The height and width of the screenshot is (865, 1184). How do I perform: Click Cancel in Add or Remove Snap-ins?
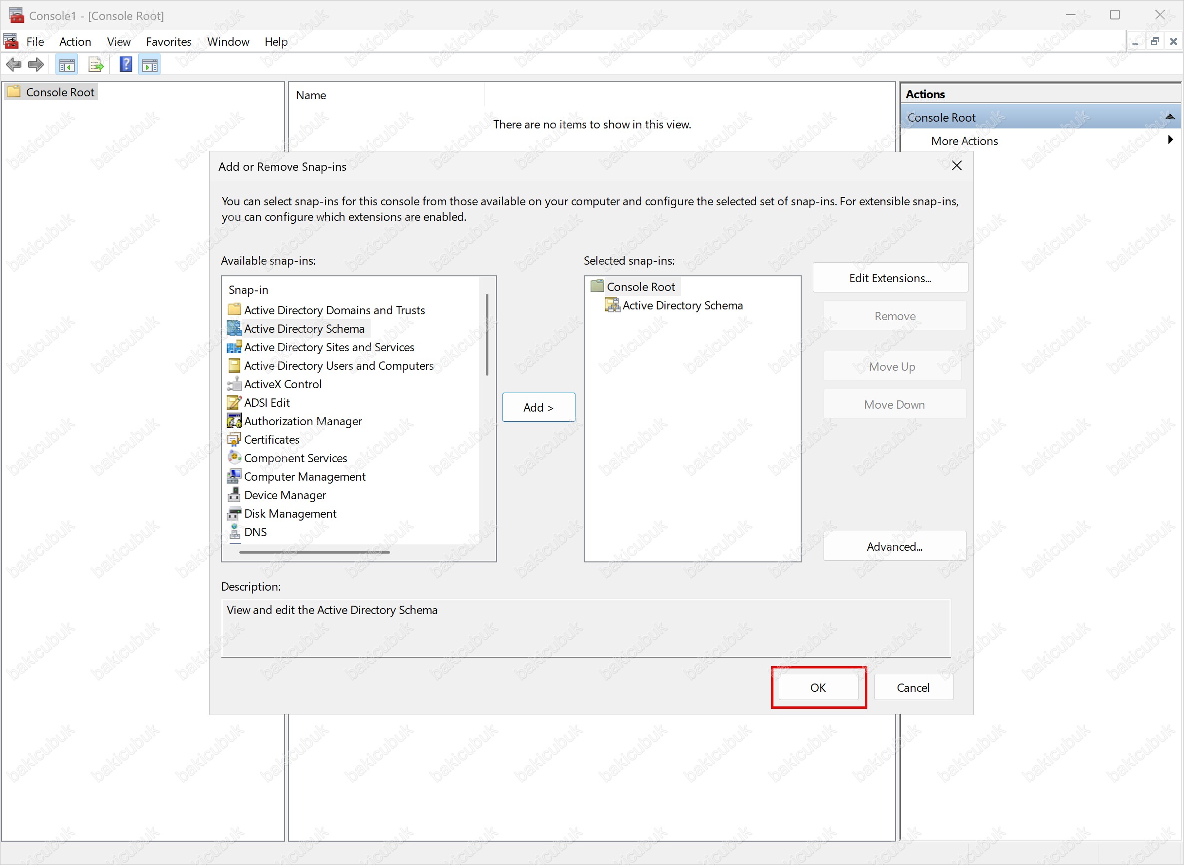(914, 687)
